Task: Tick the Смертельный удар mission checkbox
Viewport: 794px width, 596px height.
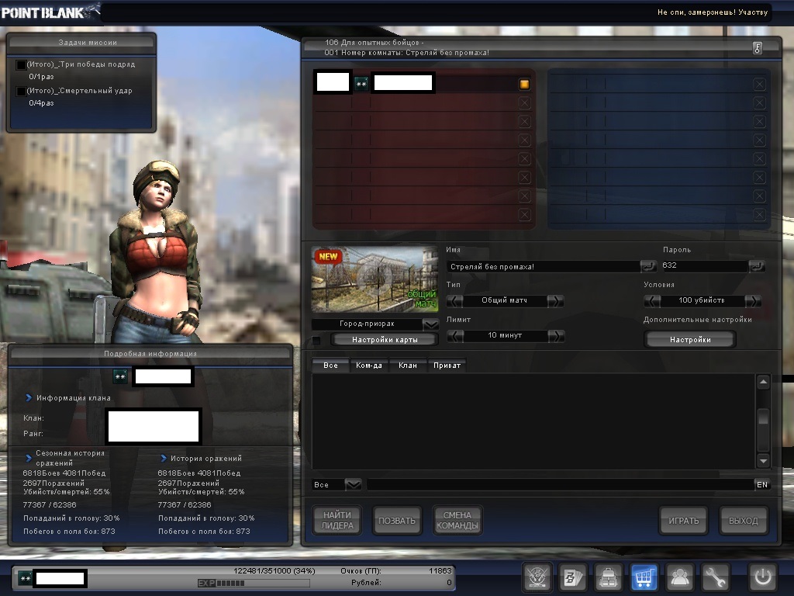Action: click(21, 92)
